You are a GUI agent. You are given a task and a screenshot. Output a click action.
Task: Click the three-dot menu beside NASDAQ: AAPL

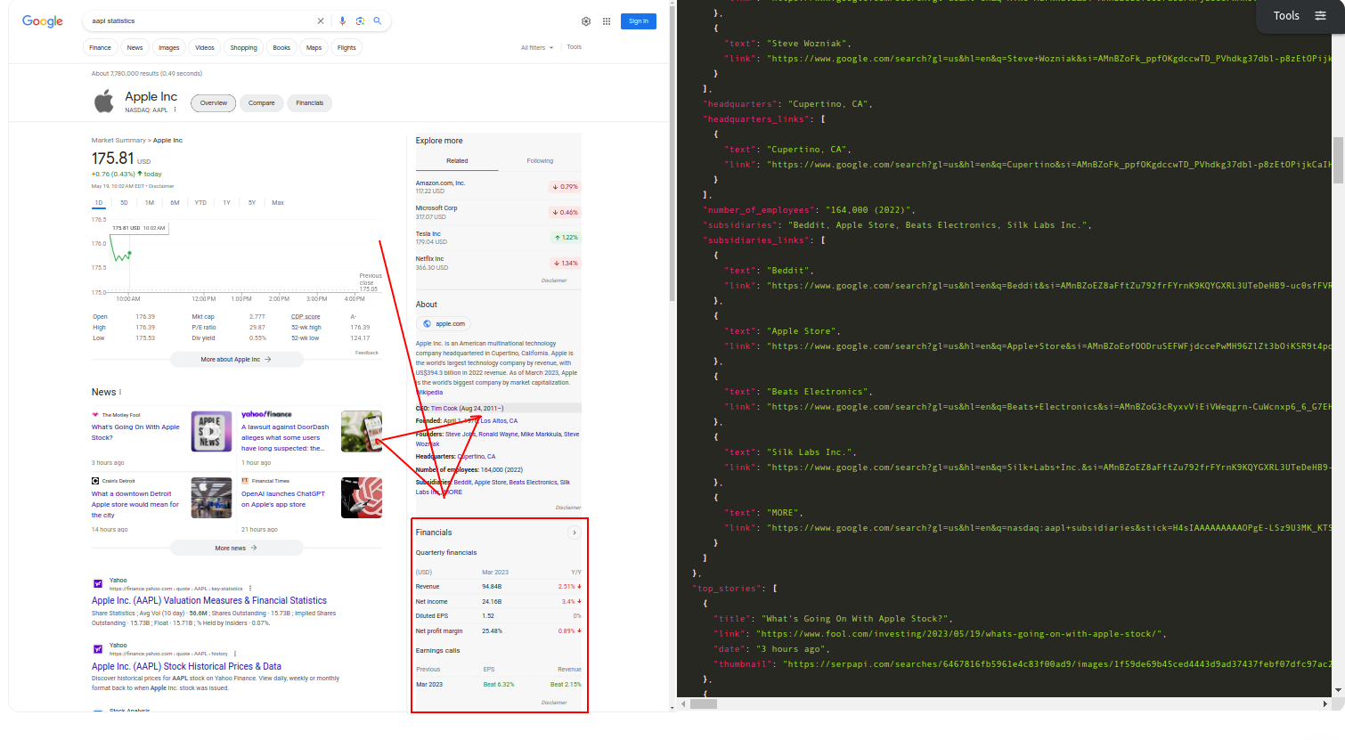(175, 109)
